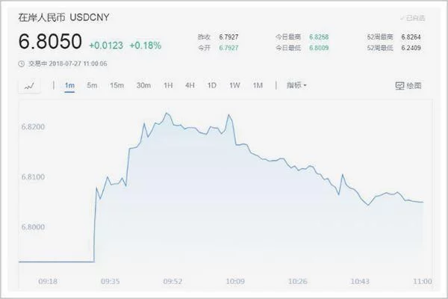448x299 pixels.
Task: Switch to the 1M monthly chart
Action: tap(258, 85)
